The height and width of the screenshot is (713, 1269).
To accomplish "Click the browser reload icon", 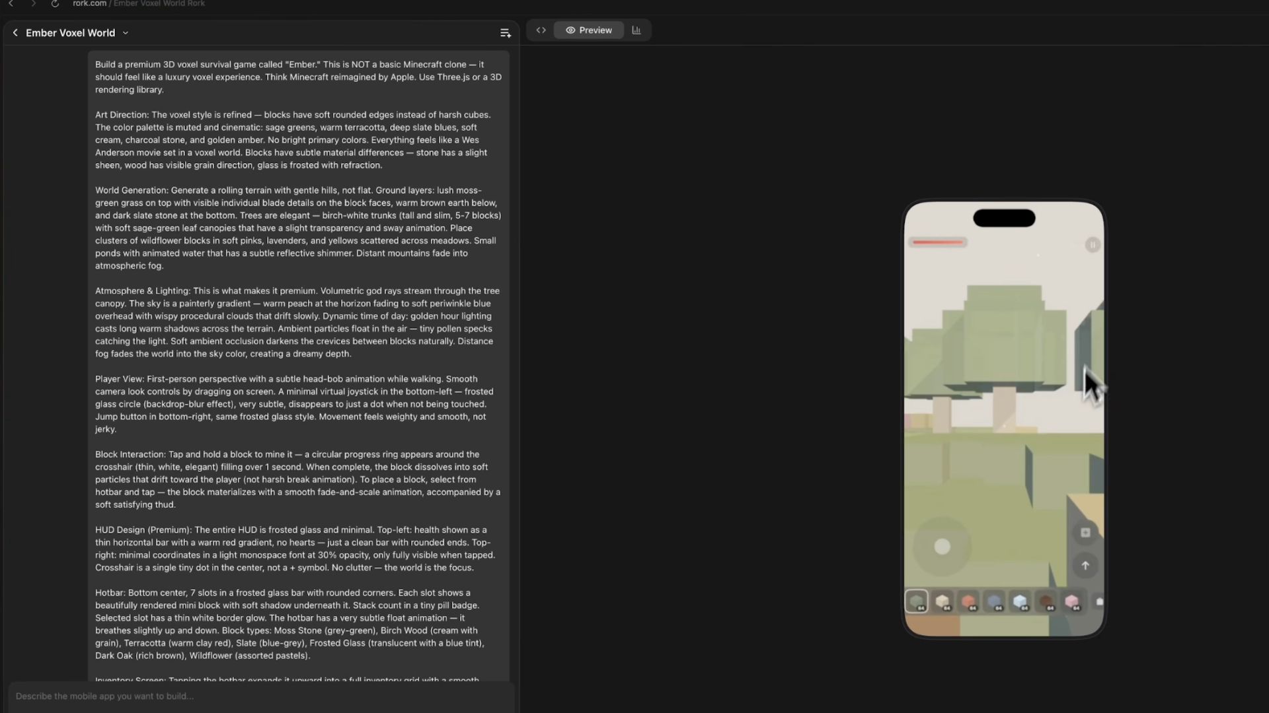I will [x=55, y=4].
